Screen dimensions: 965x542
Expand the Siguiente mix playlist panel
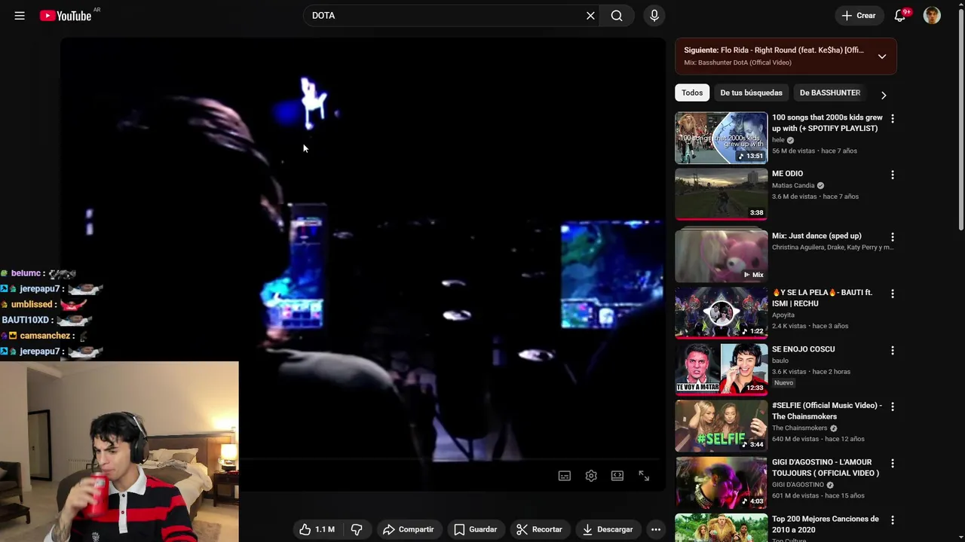881,56
